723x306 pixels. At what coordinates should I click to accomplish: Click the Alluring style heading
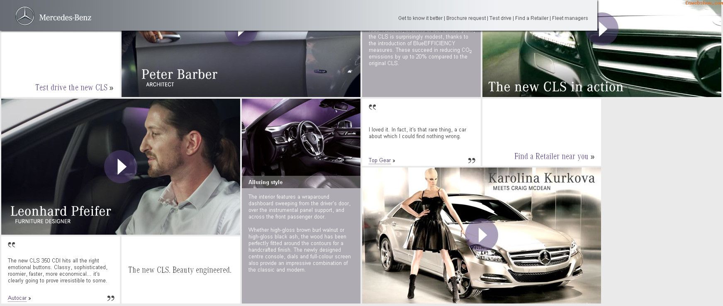coord(265,182)
